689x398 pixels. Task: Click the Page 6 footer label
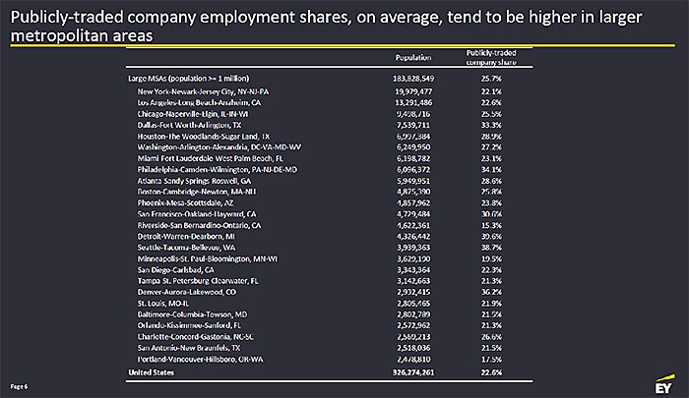pos(20,386)
